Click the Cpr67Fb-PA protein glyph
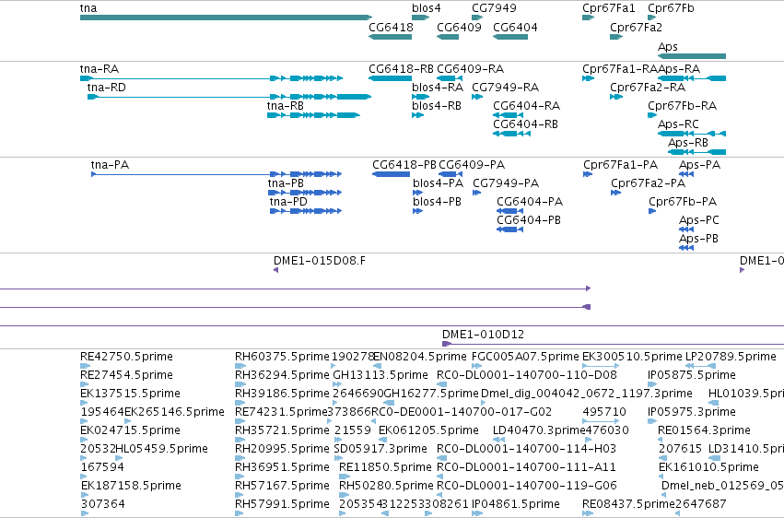The height and width of the screenshot is (518, 784). pyautogui.click(x=652, y=211)
